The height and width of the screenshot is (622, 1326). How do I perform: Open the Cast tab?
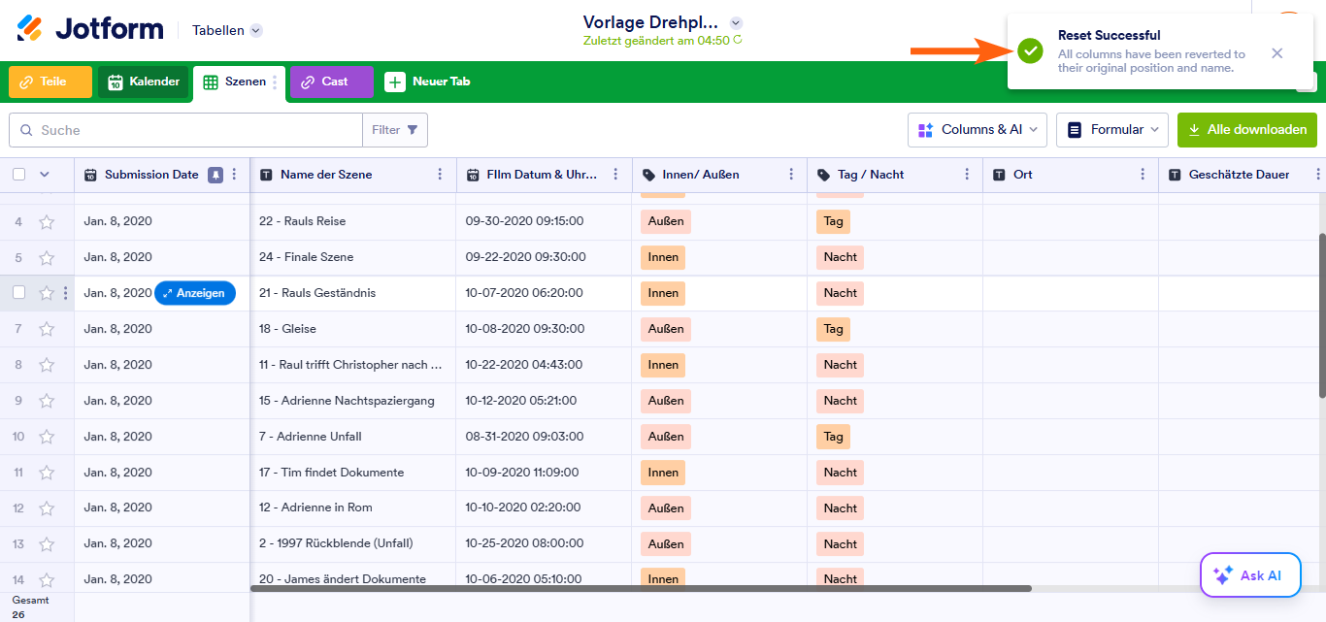click(x=331, y=82)
